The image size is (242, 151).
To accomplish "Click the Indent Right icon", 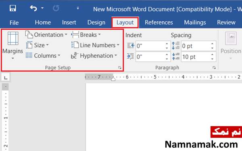I will (x=131, y=56).
